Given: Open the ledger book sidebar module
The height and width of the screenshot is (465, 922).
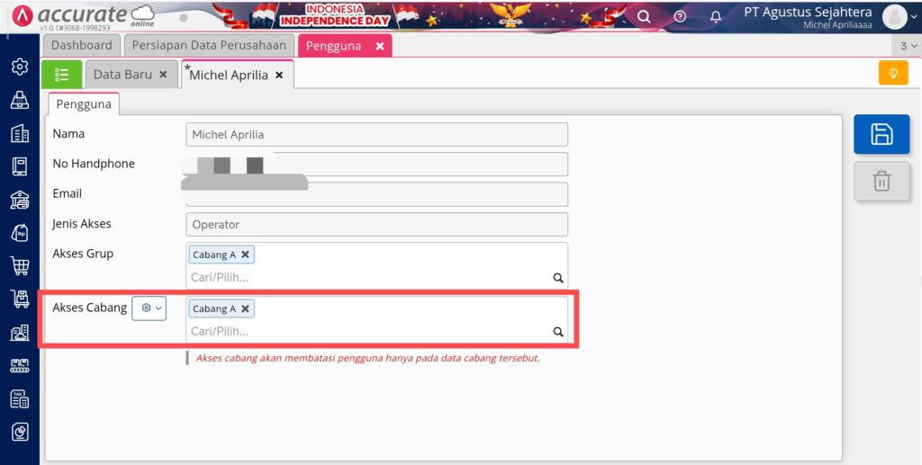Looking at the screenshot, I should point(20,166).
